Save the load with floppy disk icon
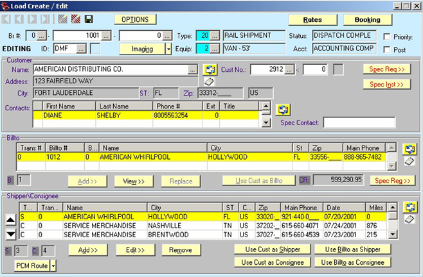 (x=89, y=19)
